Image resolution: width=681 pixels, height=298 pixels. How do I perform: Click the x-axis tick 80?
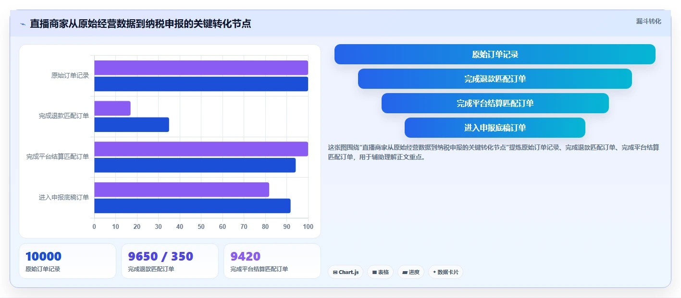(x=265, y=226)
